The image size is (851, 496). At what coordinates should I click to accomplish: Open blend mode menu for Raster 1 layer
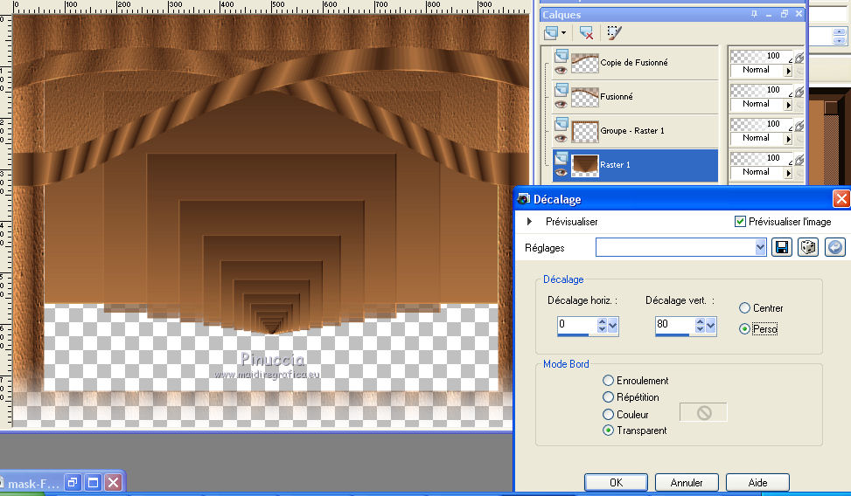[x=789, y=173]
